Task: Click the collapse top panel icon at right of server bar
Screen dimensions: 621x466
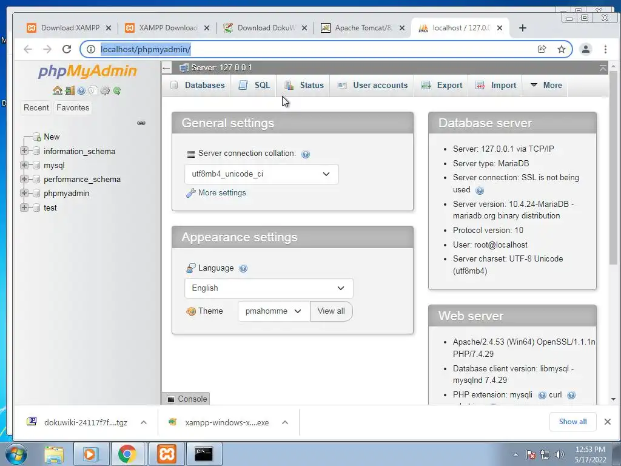Action: pos(603,68)
